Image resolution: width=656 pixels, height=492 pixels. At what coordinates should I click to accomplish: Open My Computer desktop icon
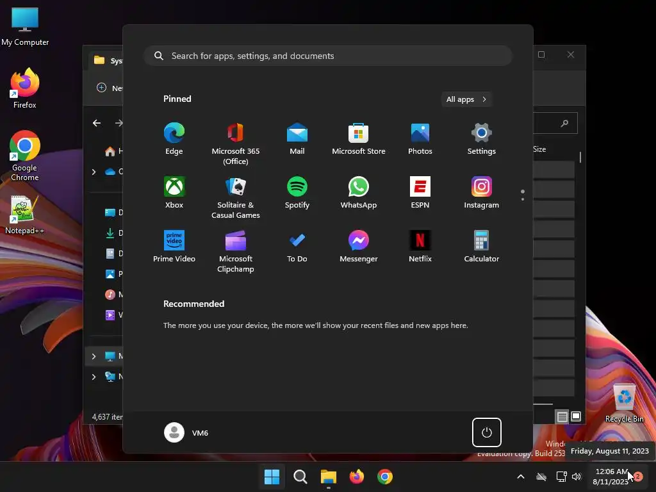pos(25,26)
